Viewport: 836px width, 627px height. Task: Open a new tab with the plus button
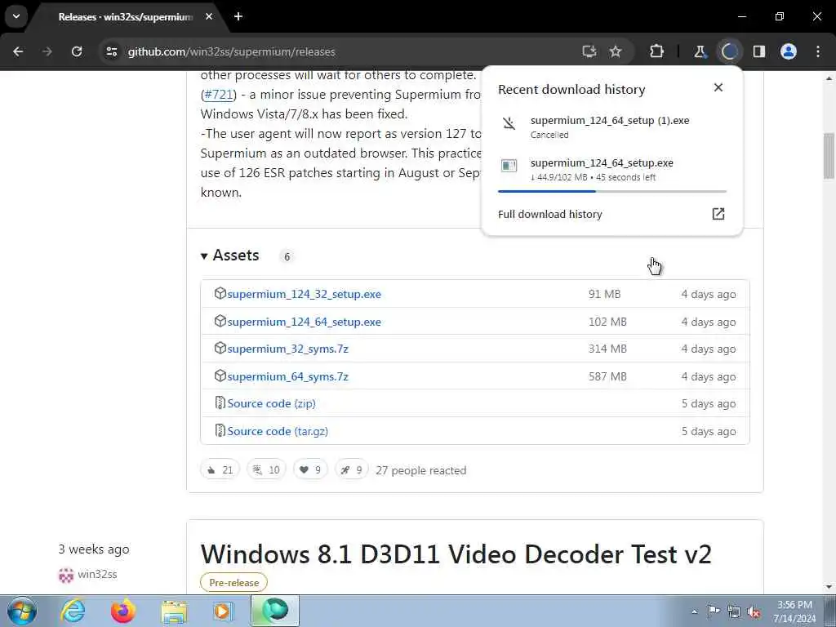(x=238, y=16)
